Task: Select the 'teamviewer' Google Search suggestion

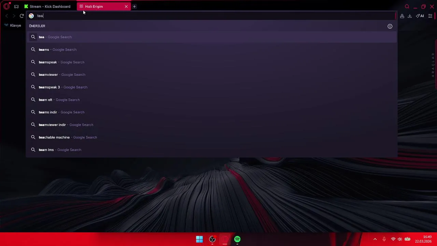Action: click(x=212, y=74)
